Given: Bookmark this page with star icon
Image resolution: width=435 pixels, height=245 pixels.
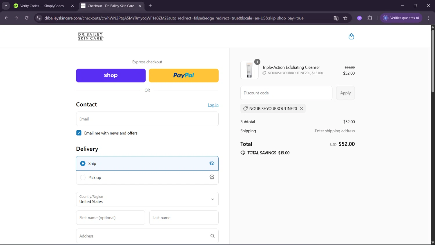Looking at the screenshot, I should click(x=345, y=18).
